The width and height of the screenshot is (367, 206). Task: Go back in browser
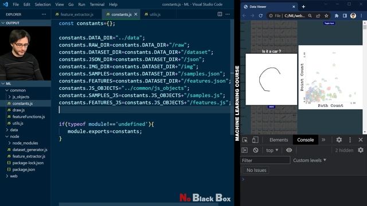click(x=244, y=15)
